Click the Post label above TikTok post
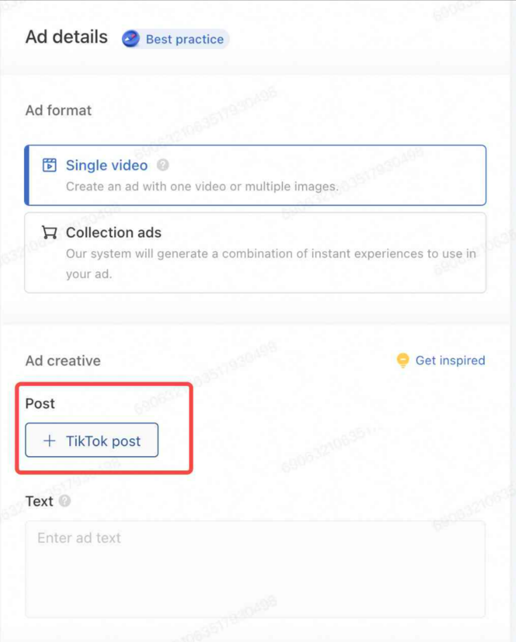 40,404
